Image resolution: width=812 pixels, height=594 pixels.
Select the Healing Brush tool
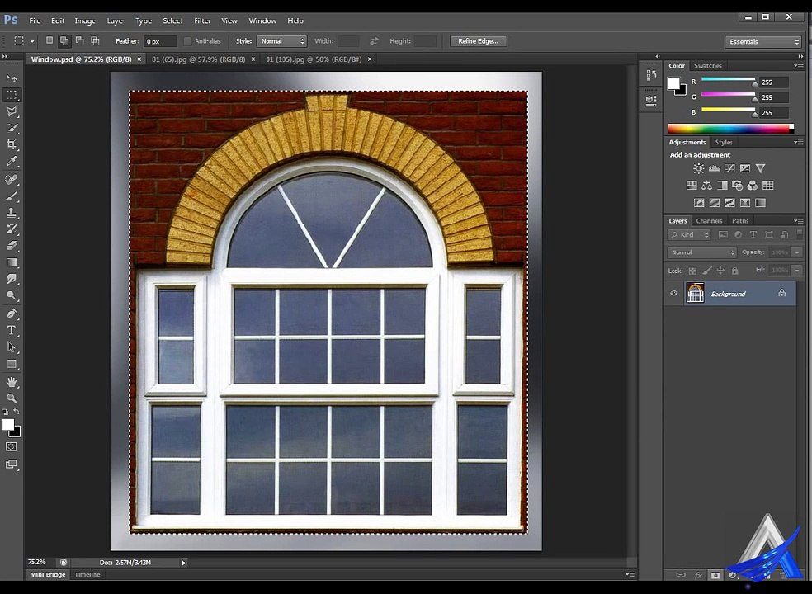tap(12, 179)
